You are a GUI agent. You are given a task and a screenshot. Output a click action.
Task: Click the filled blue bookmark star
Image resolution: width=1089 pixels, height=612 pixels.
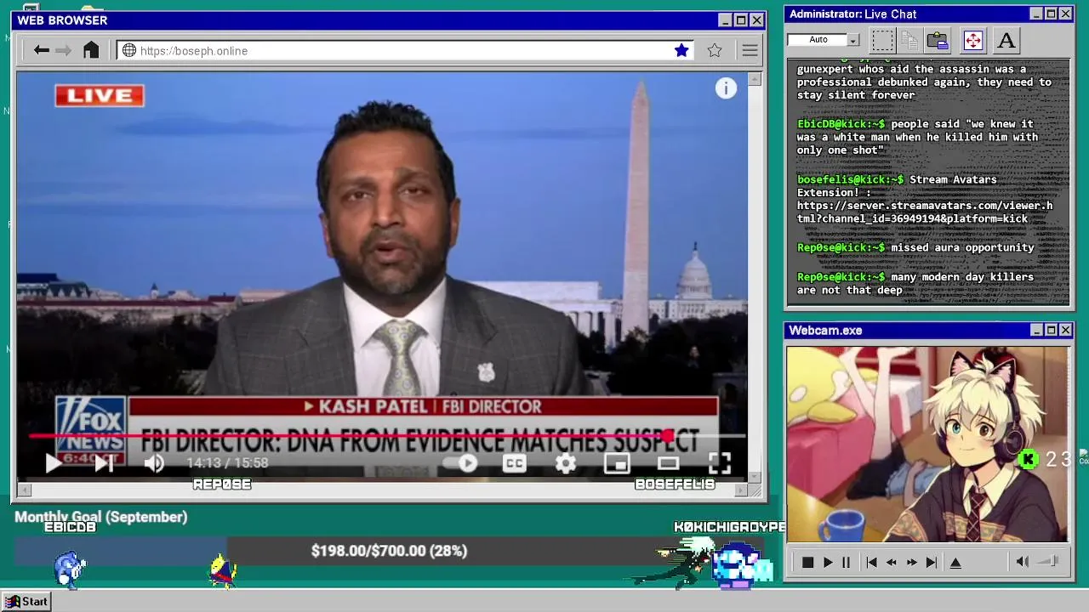(x=681, y=50)
